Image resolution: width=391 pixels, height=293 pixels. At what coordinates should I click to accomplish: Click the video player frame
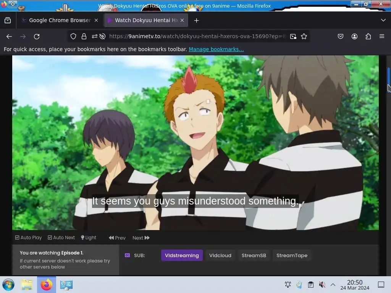coord(195,143)
